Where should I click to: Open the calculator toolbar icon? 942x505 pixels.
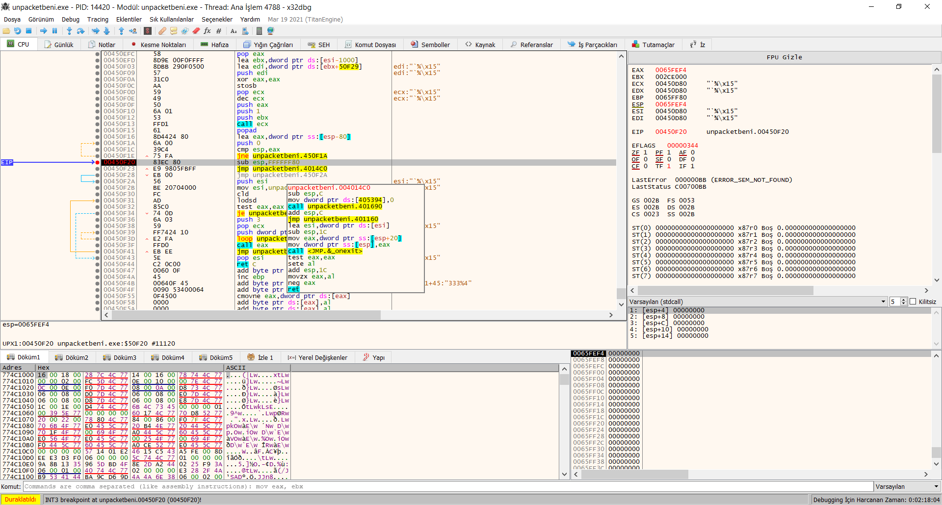pyautogui.click(x=259, y=31)
